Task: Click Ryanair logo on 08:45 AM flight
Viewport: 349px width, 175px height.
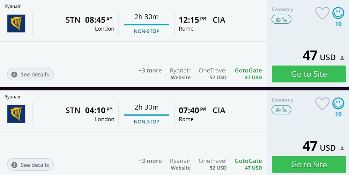Action: [16, 24]
